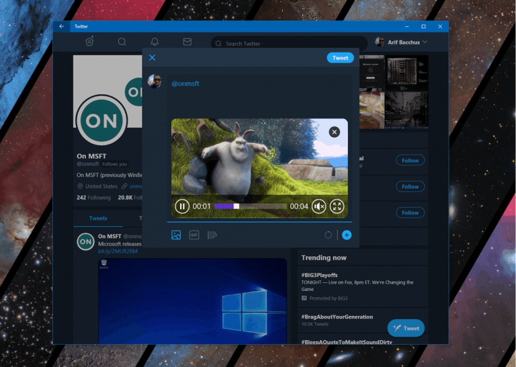The height and width of the screenshot is (367, 516).
Task: Remove the attached video from the tweet
Action: point(335,132)
